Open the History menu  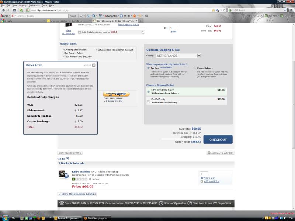pos(23,6)
